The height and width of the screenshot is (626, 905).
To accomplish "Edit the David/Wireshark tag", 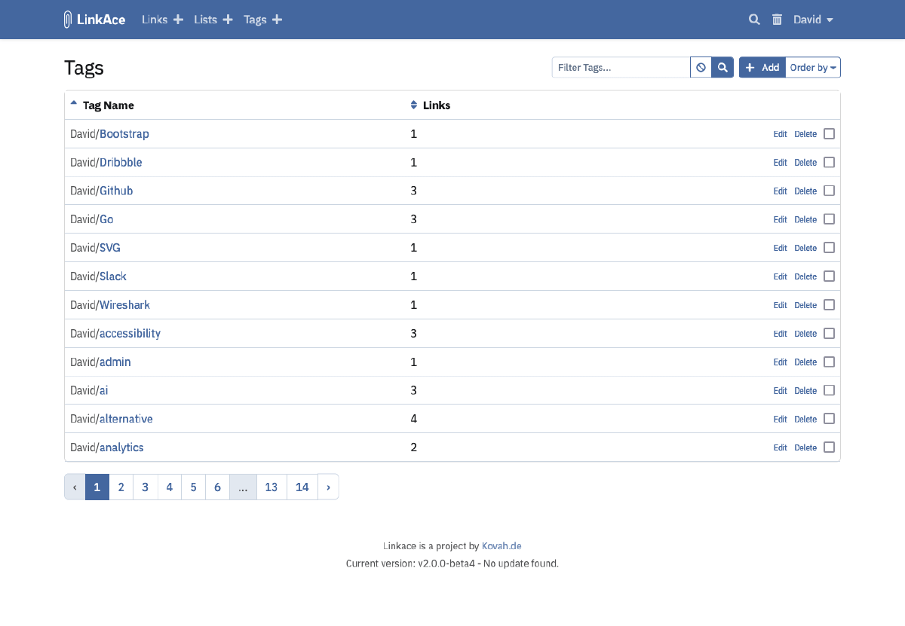I will 780,304.
